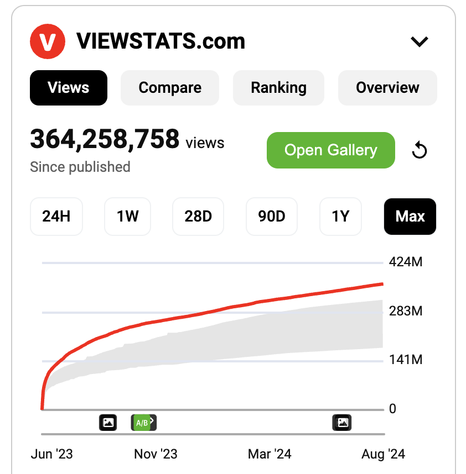
Task: Open the first thumbnail marker on the timeline
Action: pyautogui.click(x=108, y=423)
